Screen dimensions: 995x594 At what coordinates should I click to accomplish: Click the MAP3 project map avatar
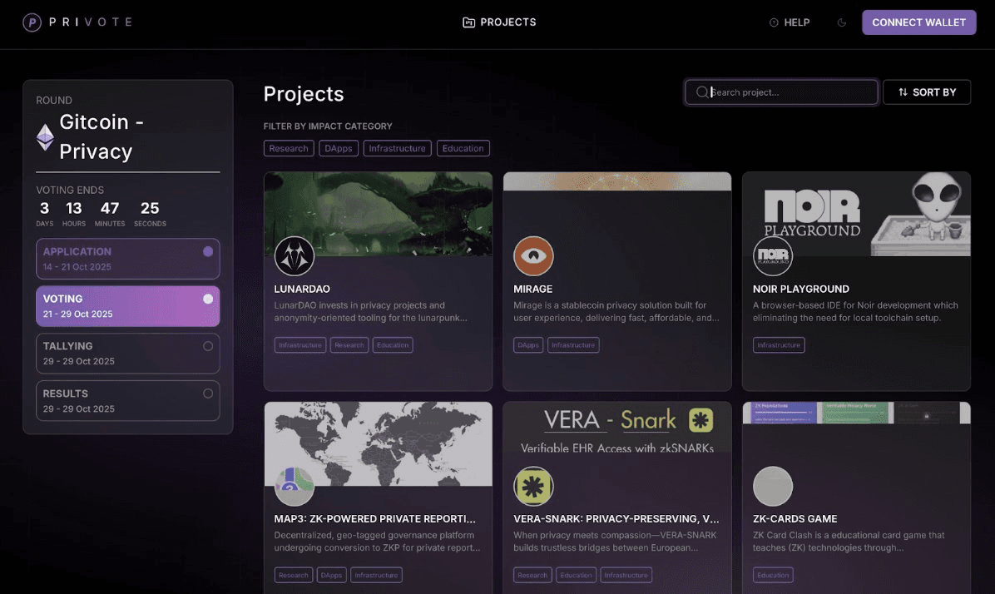click(x=295, y=486)
